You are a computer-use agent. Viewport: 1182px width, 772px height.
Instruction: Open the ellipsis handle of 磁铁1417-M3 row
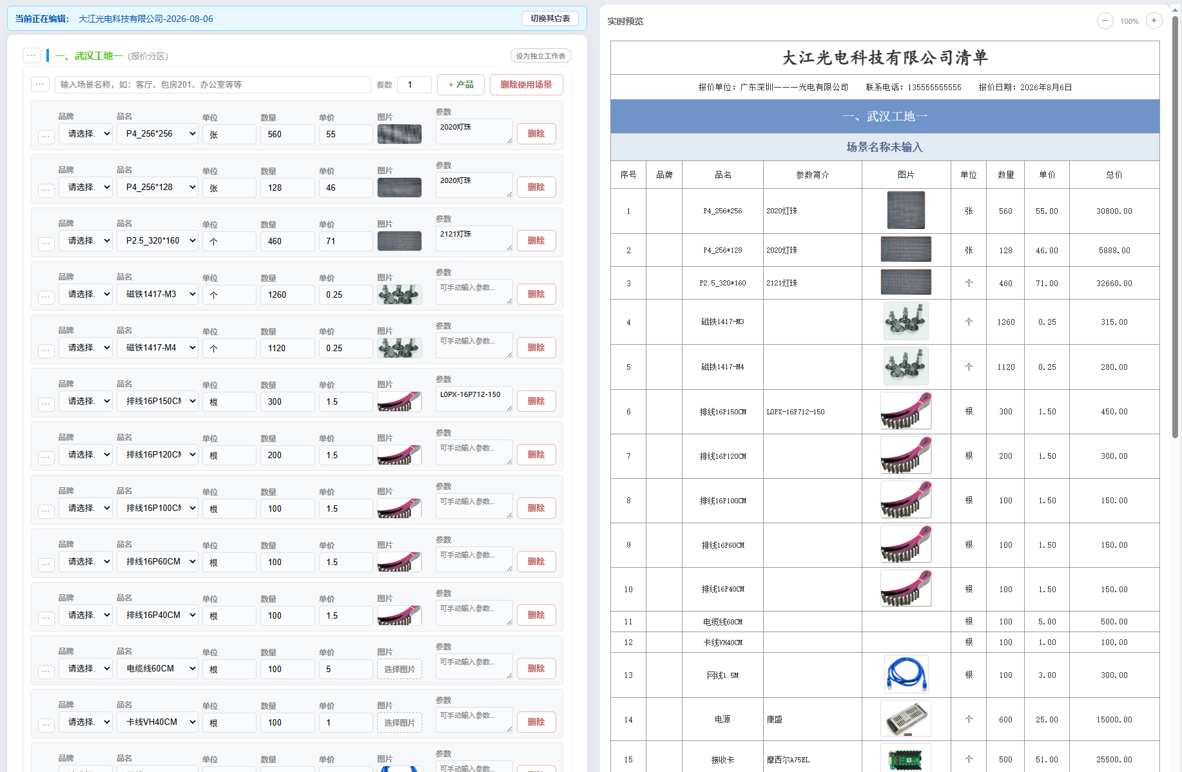pos(46,297)
